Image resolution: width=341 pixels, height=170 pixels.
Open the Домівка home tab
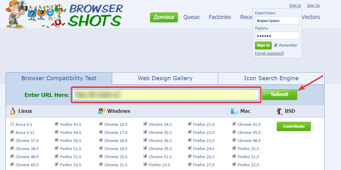pos(164,17)
